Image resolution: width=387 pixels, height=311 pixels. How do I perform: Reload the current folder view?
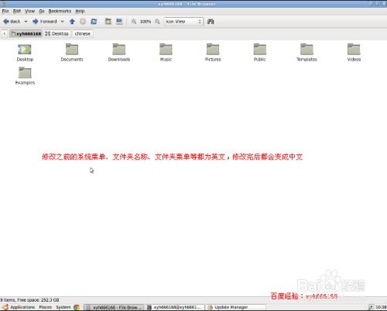coord(94,22)
